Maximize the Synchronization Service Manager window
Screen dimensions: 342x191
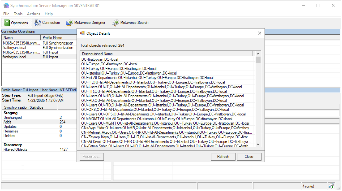[x=318, y=5]
